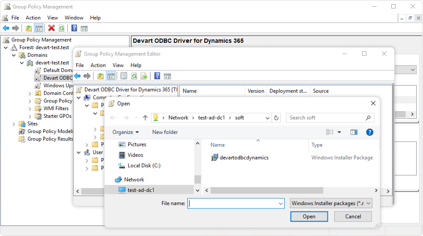Viewport: 423px width, 236px height.
Task: Open File name combo box dropdown arrow
Action: (x=280, y=203)
